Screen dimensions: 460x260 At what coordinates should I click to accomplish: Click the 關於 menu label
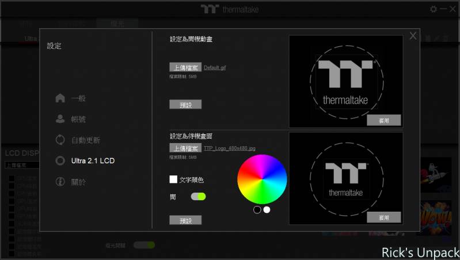(x=78, y=182)
